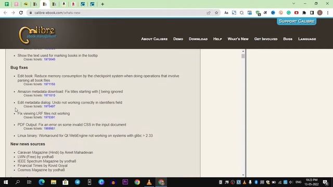
Task: Click the Calibre logo
Action: (x=37, y=35)
